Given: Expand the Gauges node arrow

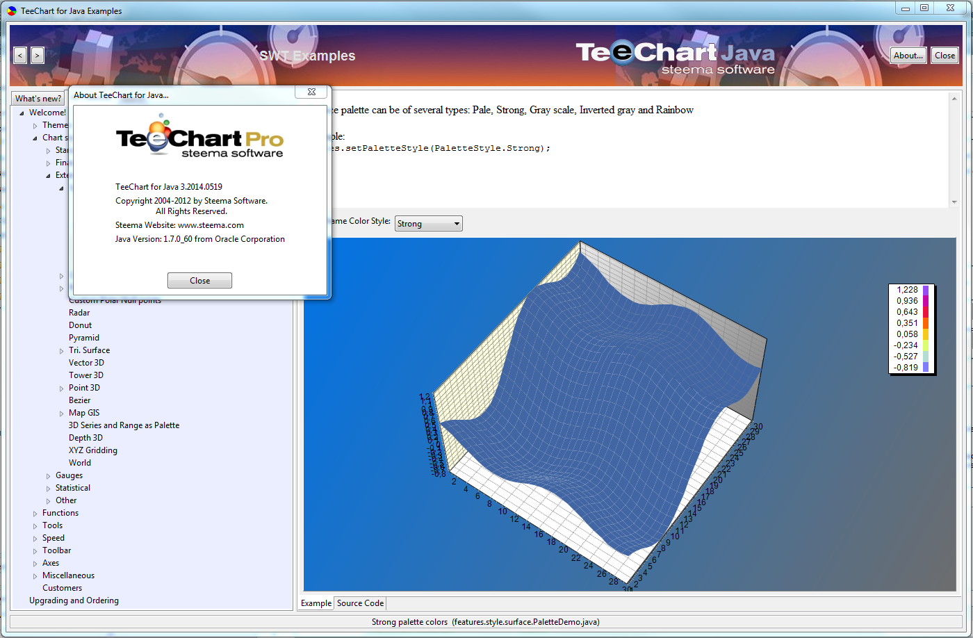Looking at the screenshot, I should pos(49,476).
